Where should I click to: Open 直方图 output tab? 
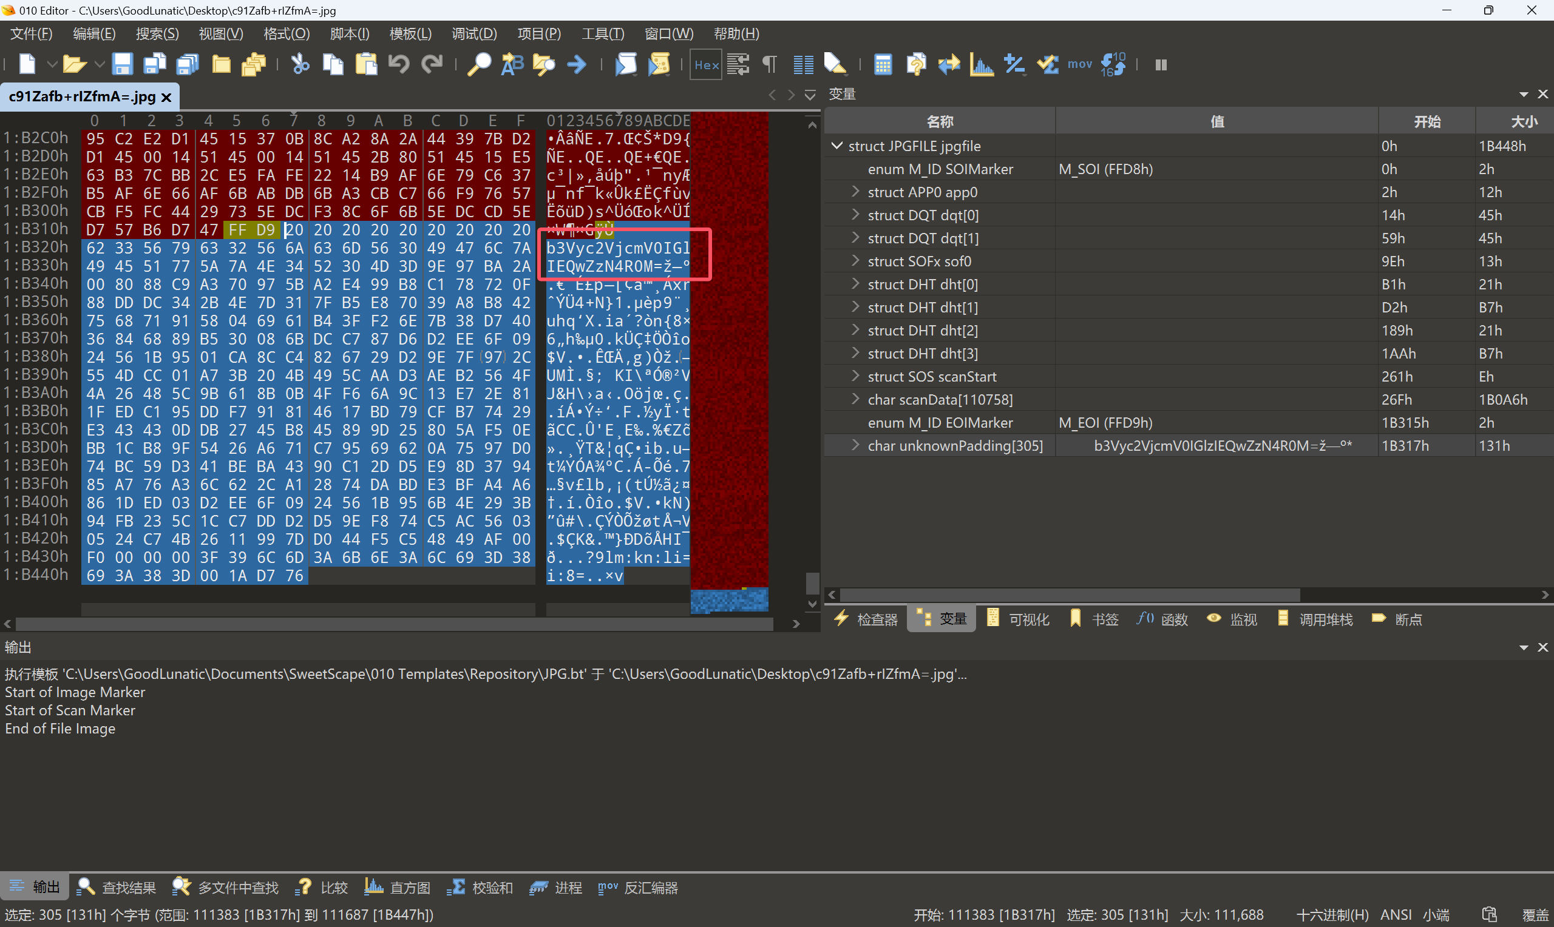point(398,887)
